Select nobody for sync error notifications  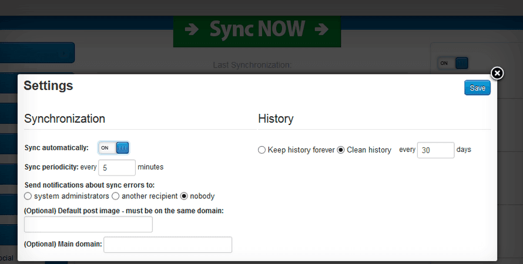coord(184,196)
